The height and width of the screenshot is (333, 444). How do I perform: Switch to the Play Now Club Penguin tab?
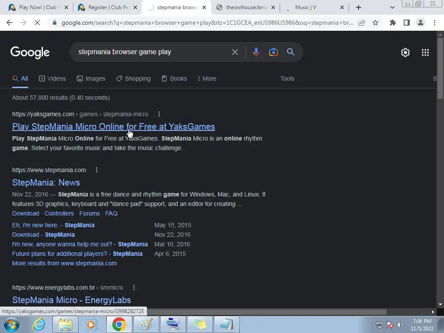coord(38,7)
